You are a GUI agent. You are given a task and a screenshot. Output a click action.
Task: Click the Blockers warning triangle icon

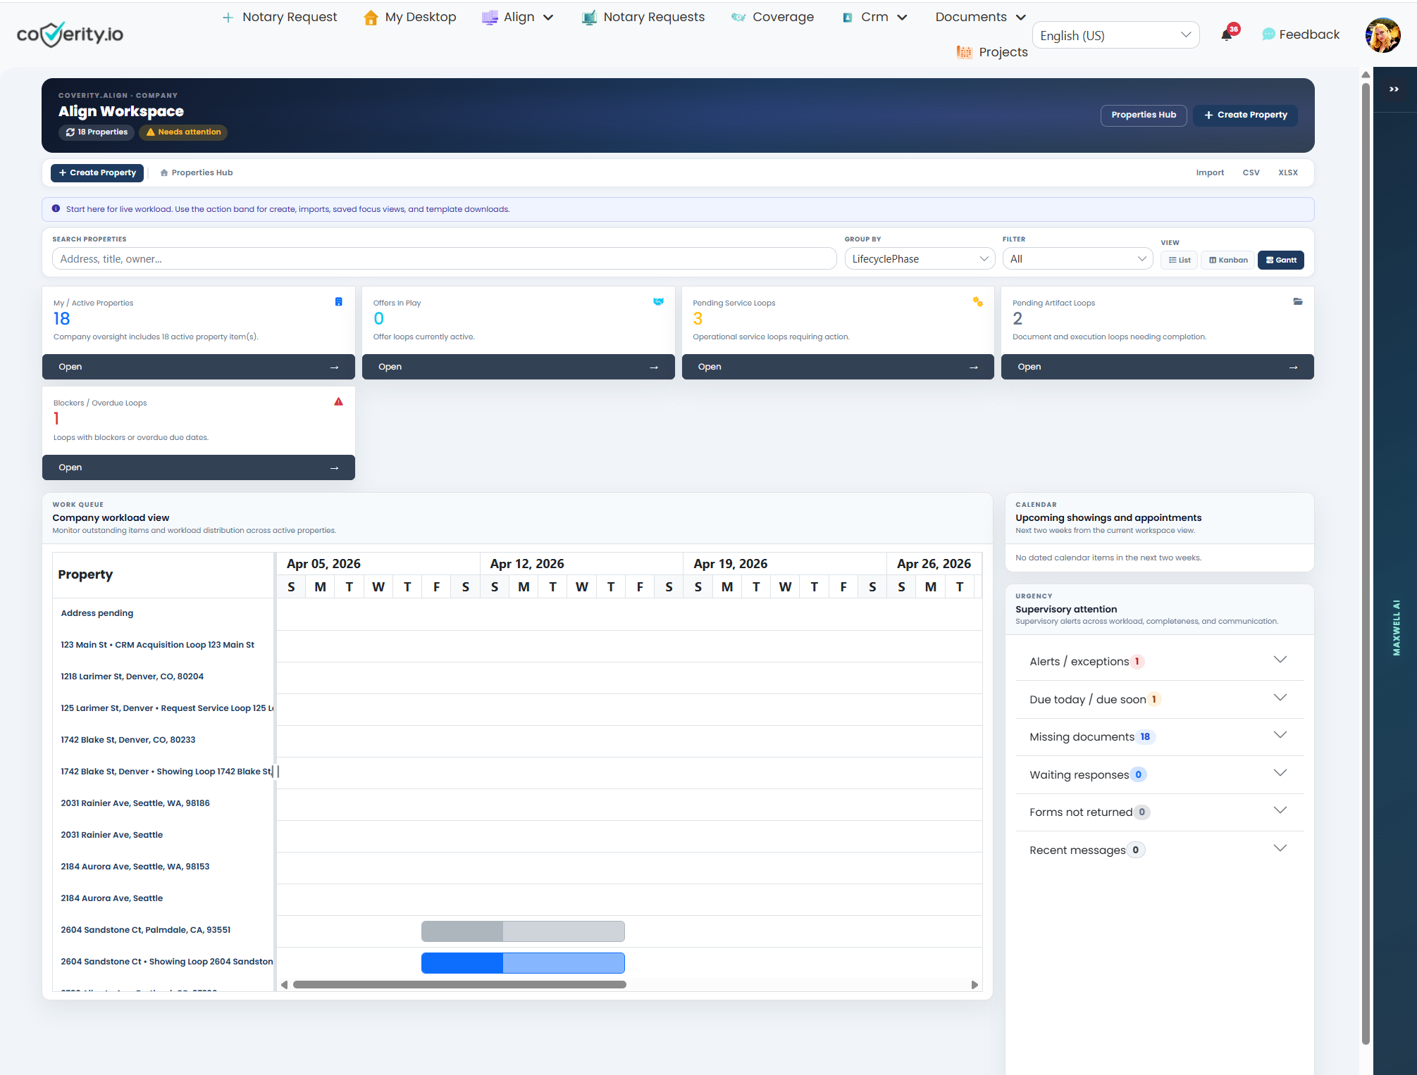click(x=338, y=402)
